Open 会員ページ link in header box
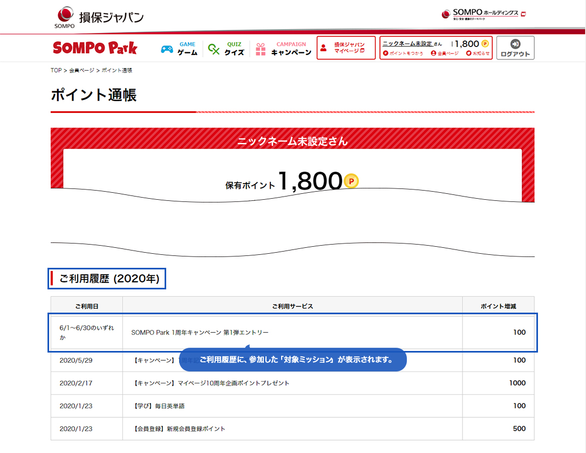 coord(445,53)
